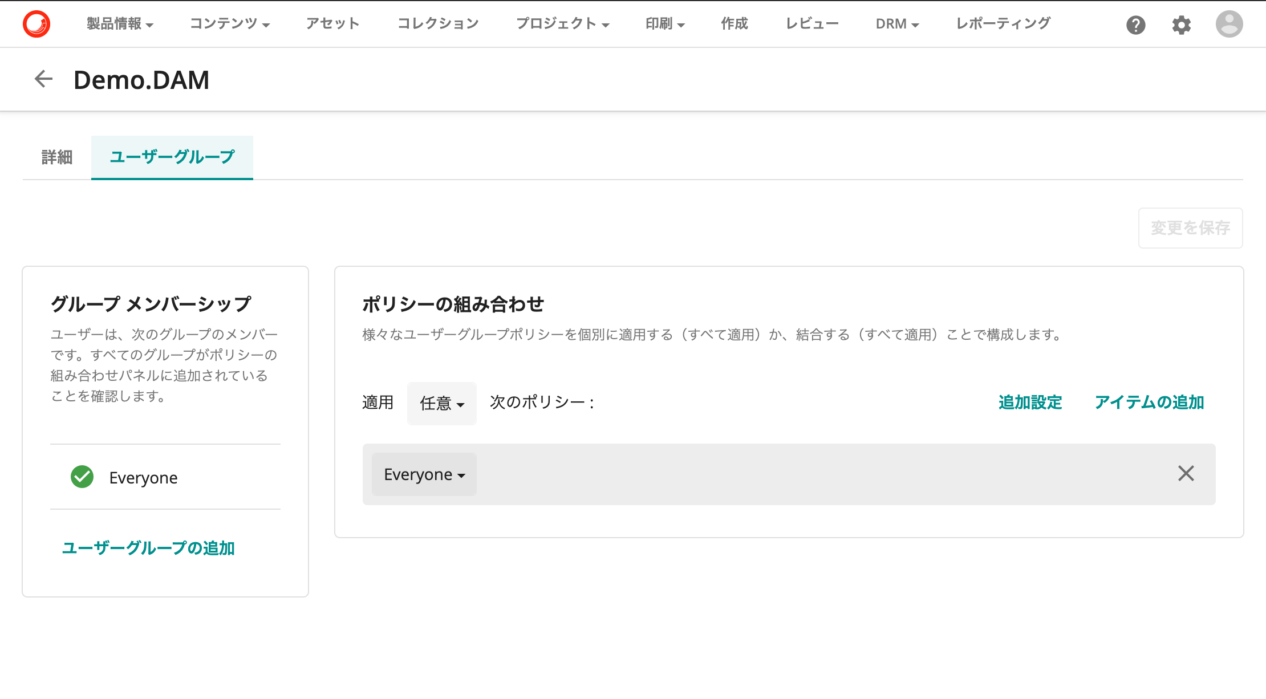Expand the 任意 apply-mode dropdown
Viewport: 1266px width, 699px height.
442,403
